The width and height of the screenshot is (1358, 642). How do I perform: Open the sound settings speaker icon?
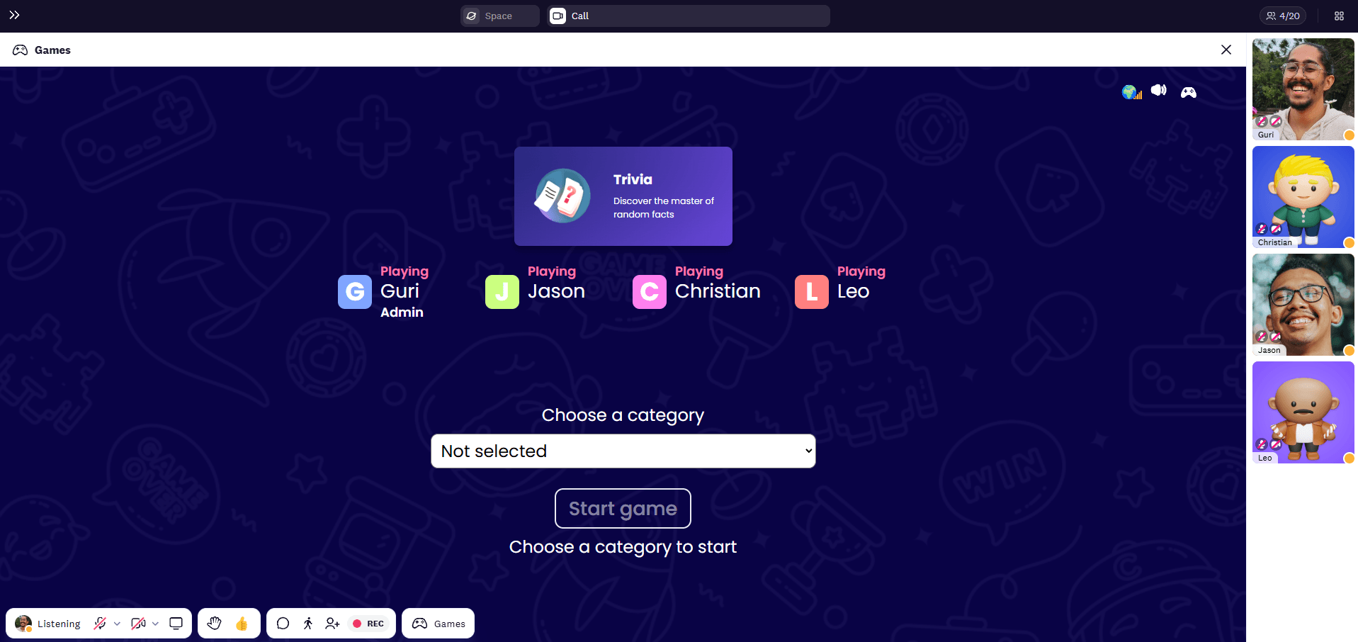pyautogui.click(x=1159, y=90)
